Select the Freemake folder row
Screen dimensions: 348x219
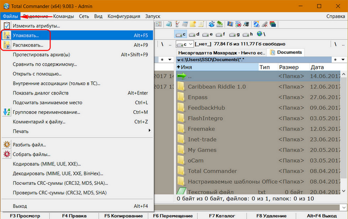click(258, 129)
